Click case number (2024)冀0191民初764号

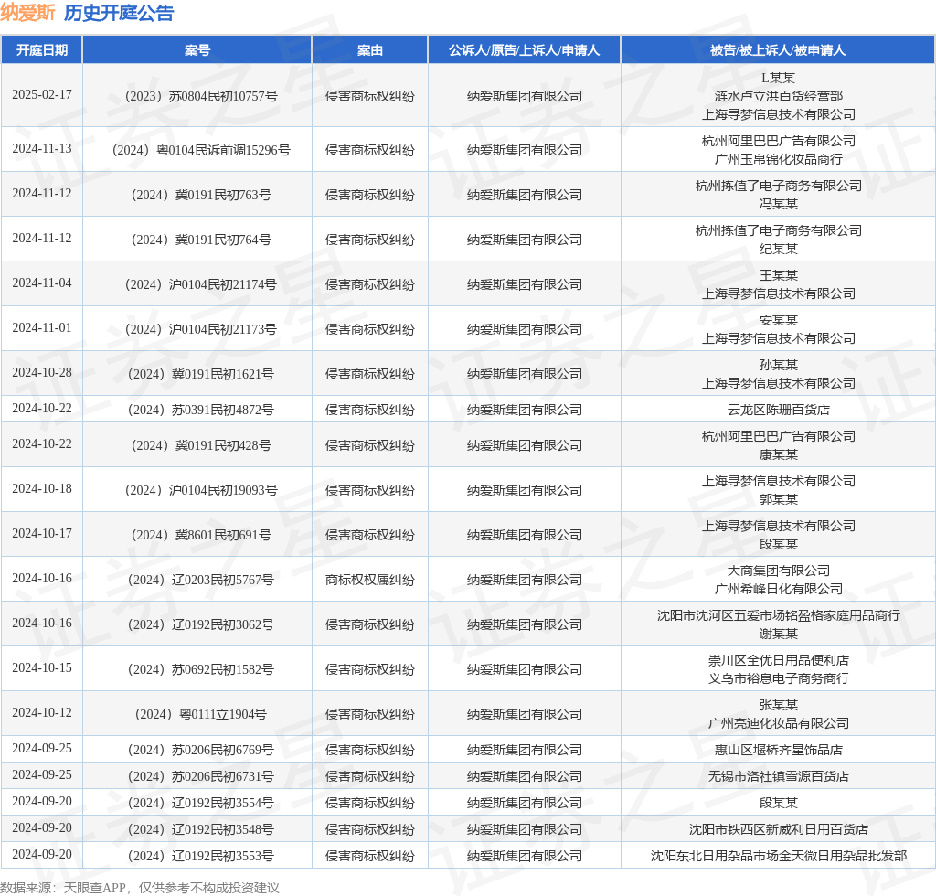point(201,240)
